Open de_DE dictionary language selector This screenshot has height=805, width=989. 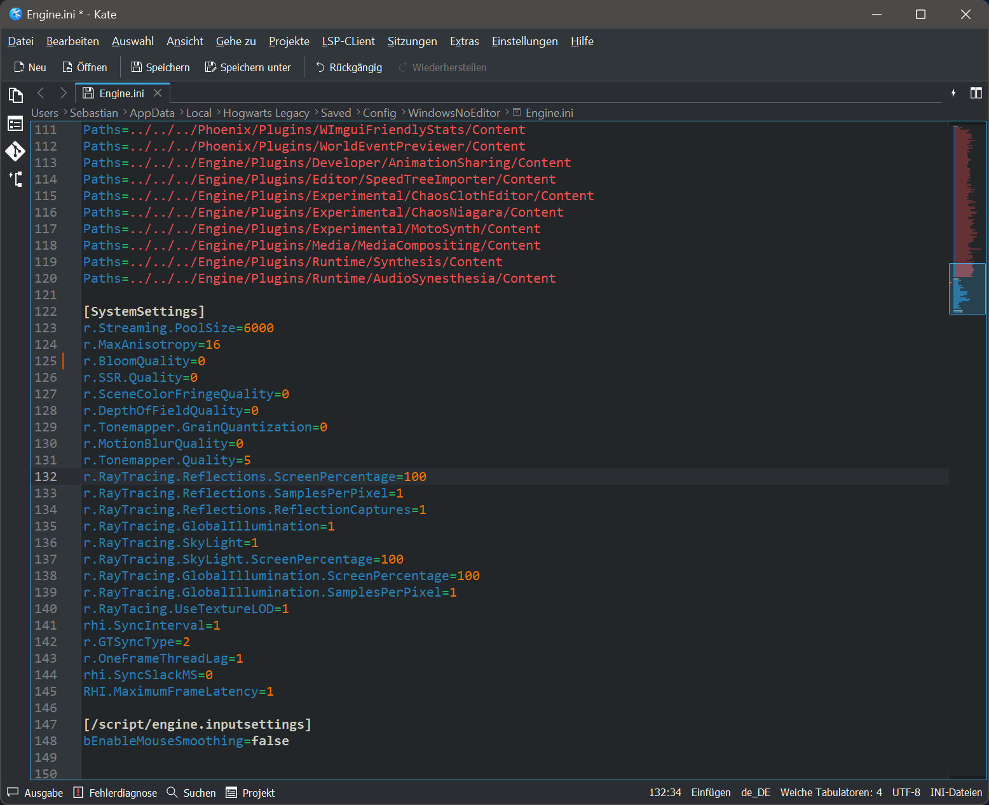[x=756, y=793]
